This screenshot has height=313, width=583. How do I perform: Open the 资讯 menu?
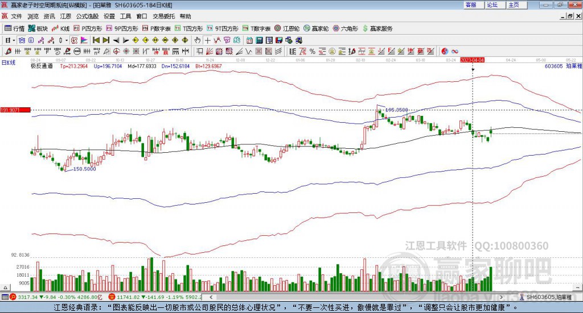pos(49,16)
